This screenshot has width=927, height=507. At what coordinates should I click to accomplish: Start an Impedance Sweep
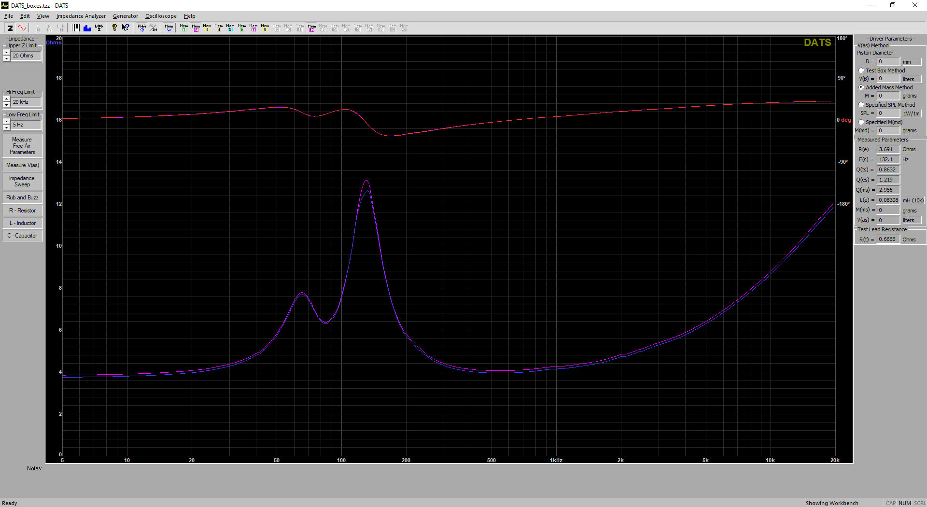[22, 181]
